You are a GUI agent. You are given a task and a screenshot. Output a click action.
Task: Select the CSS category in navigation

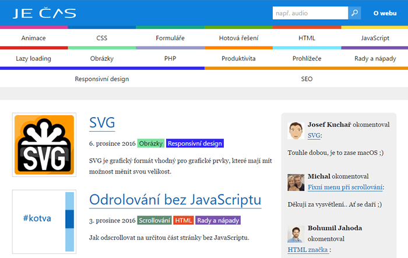(x=102, y=38)
